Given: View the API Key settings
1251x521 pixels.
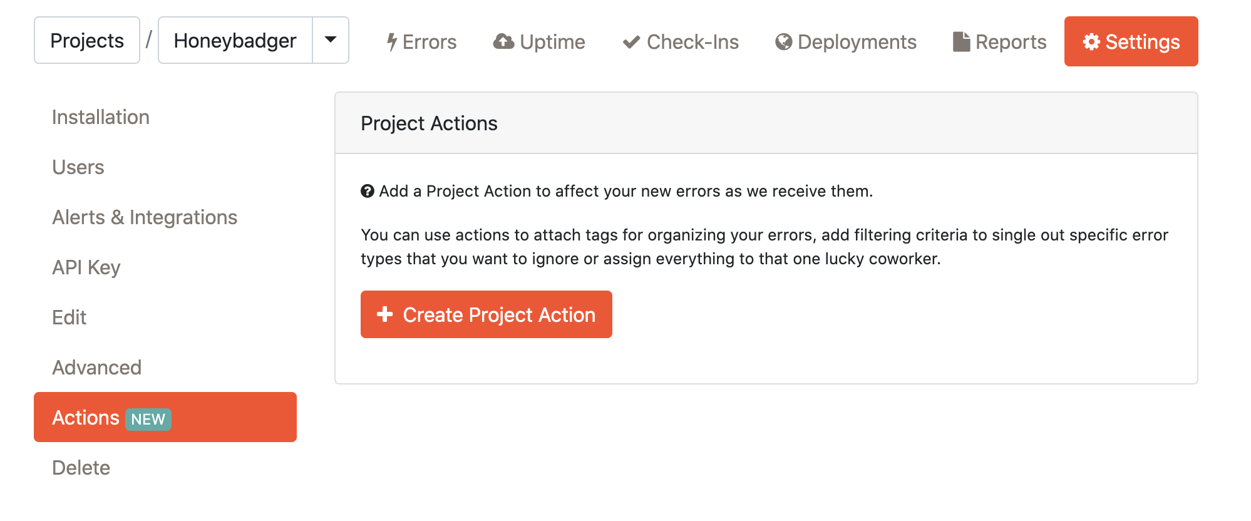Looking at the screenshot, I should [x=86, y=267].
